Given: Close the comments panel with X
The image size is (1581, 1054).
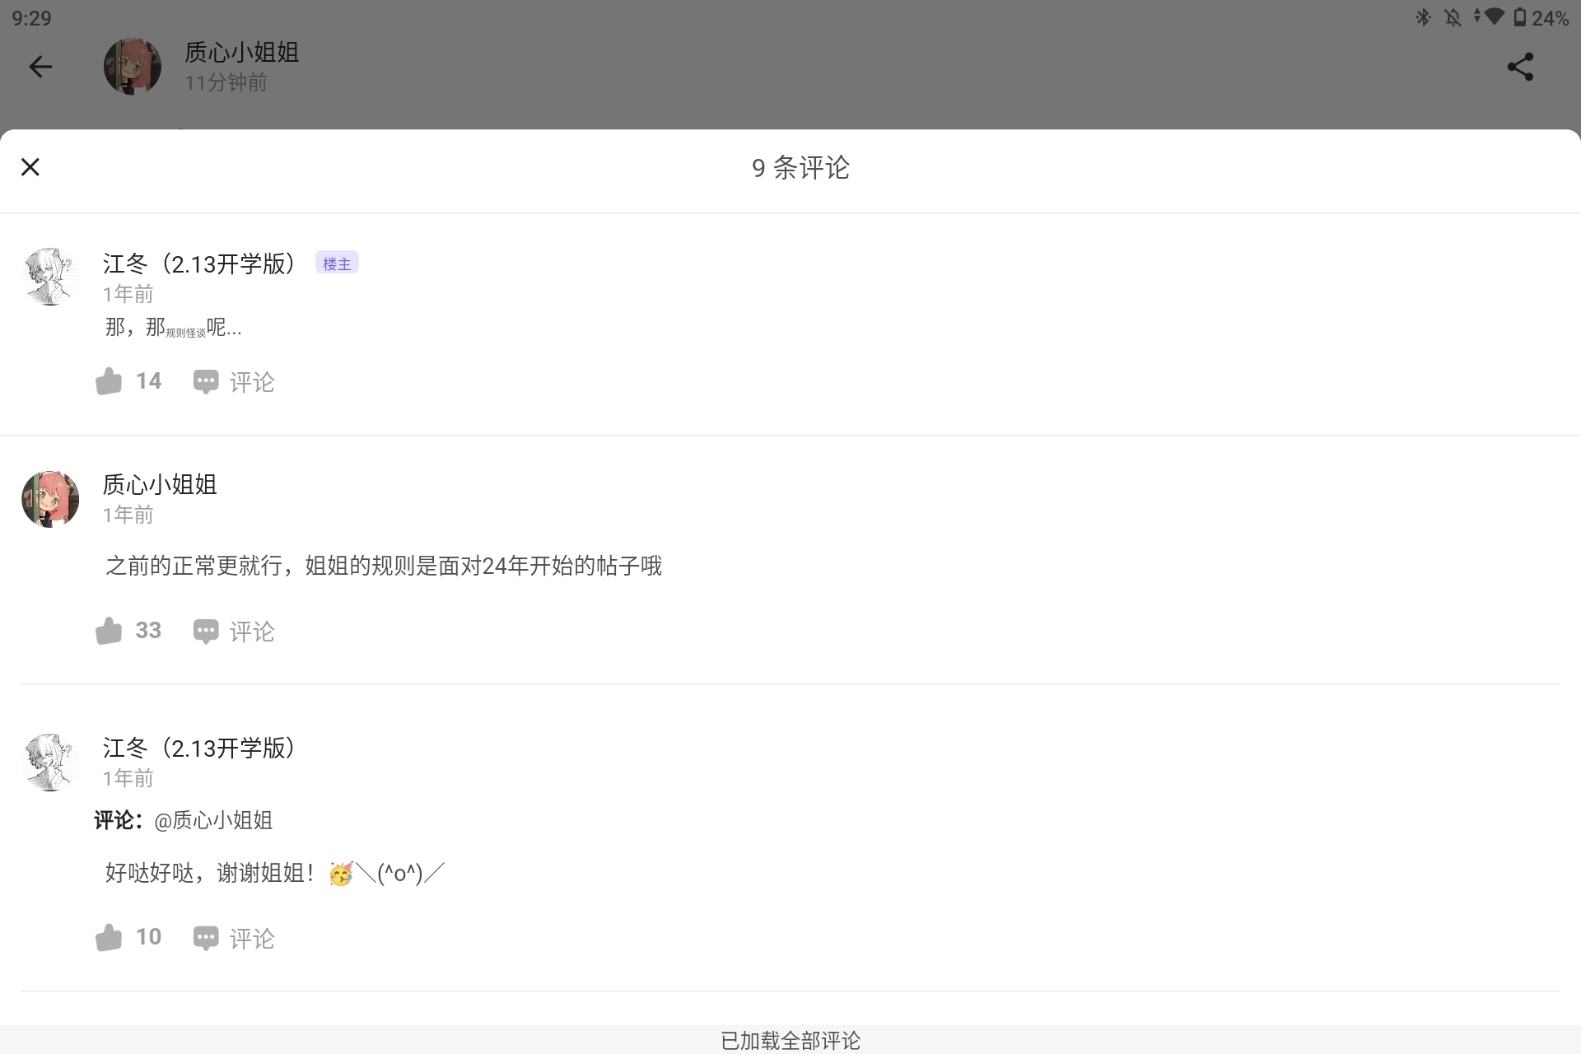Looking at the screenshot, I should pyautogui.click(x=30, y=167).
